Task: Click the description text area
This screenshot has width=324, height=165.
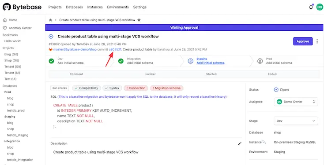Action: click(96, 152)
